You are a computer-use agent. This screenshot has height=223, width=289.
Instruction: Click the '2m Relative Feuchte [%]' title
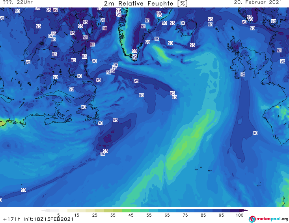(145, 4)
